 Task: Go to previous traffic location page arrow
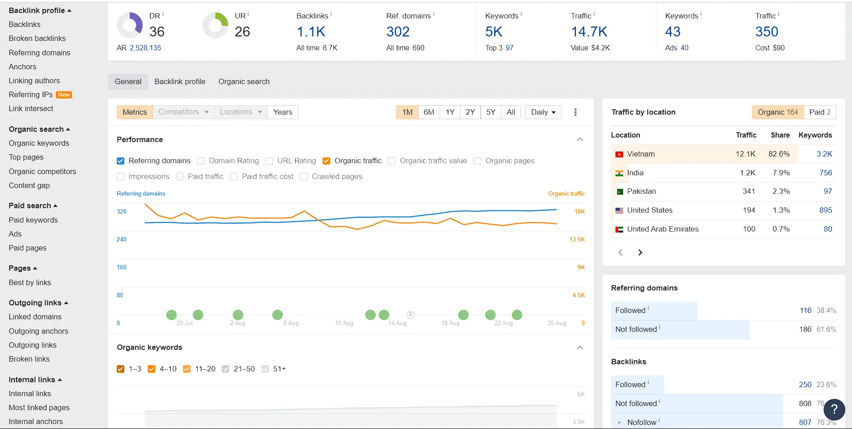tap(620, 252)
